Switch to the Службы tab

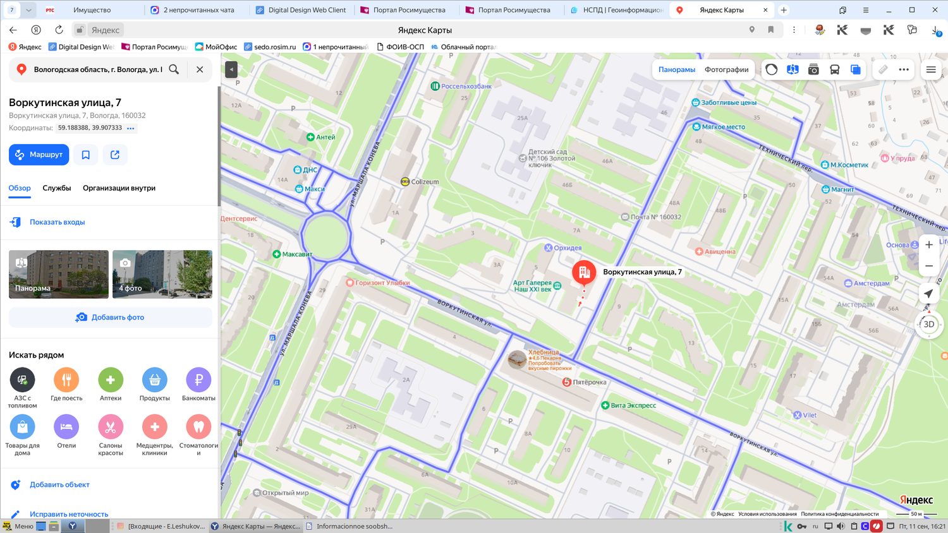(57, 188)
